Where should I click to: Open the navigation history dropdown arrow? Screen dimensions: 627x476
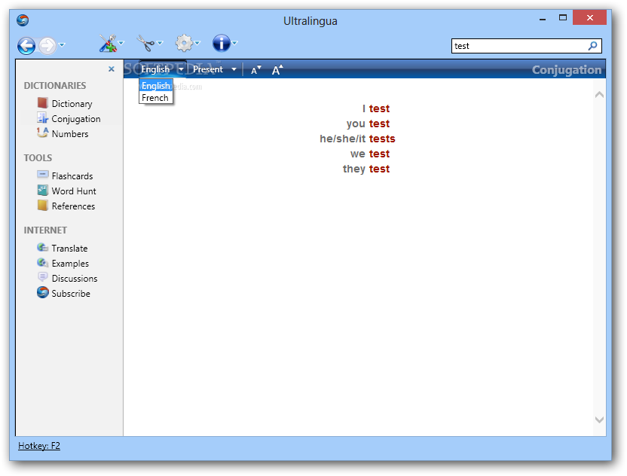coord(62,44)
